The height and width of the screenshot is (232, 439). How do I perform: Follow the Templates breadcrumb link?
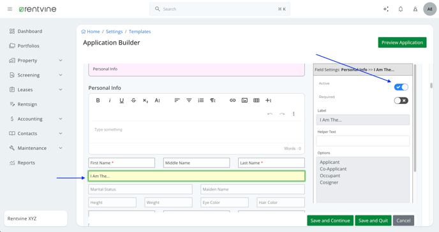(140, 32)
